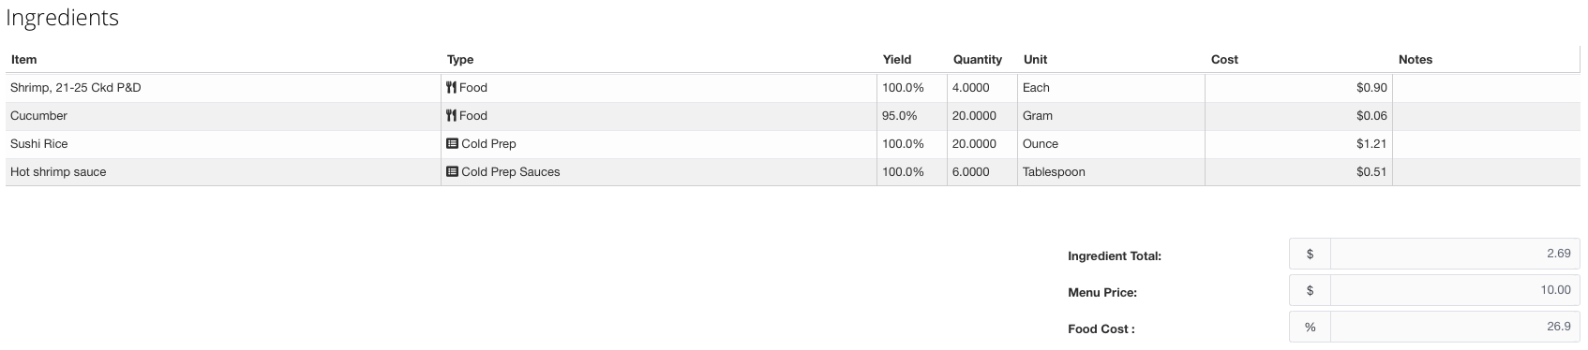Click the percent symbol beside Food Cost
The image size is (1588, 350).
point(1310,328)
